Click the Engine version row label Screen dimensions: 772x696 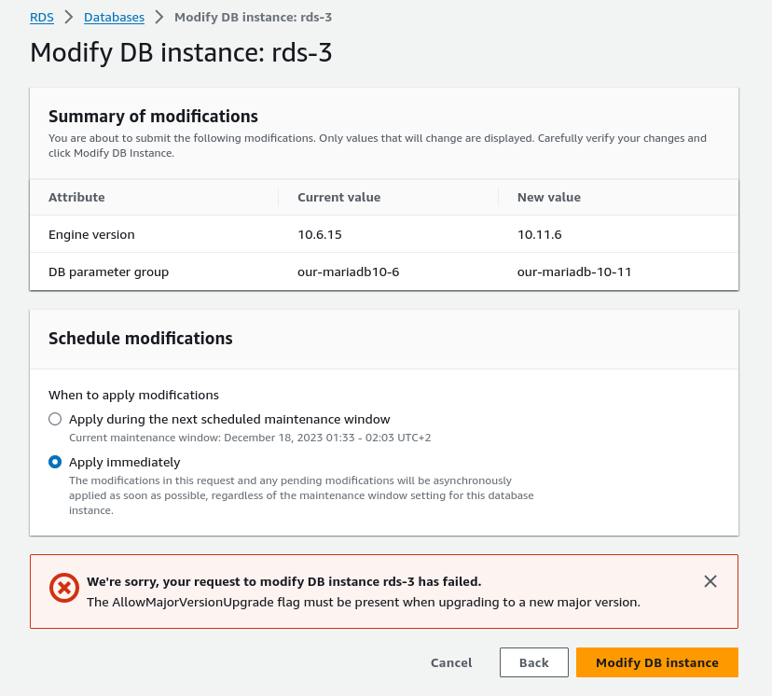(x=91, y=234)
